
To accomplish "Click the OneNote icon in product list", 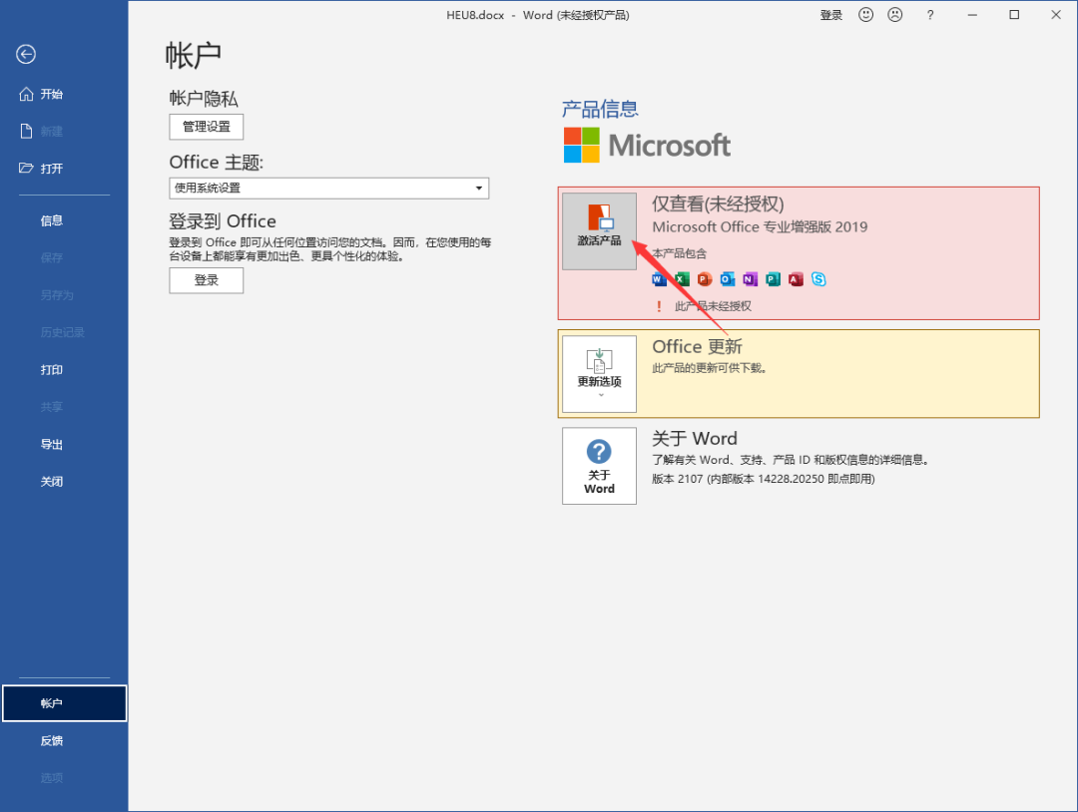I will coord(750,279).
